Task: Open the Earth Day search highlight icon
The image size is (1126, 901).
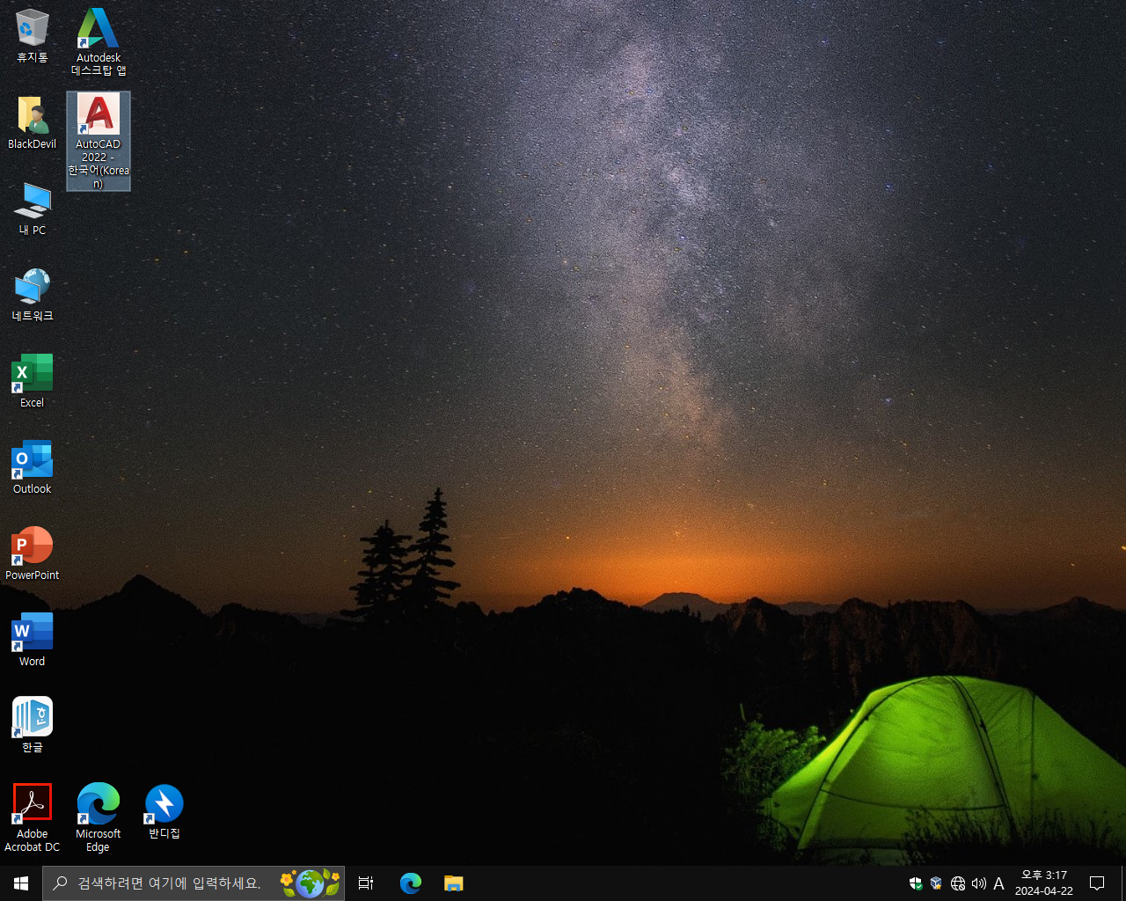Action: point(310,883)
